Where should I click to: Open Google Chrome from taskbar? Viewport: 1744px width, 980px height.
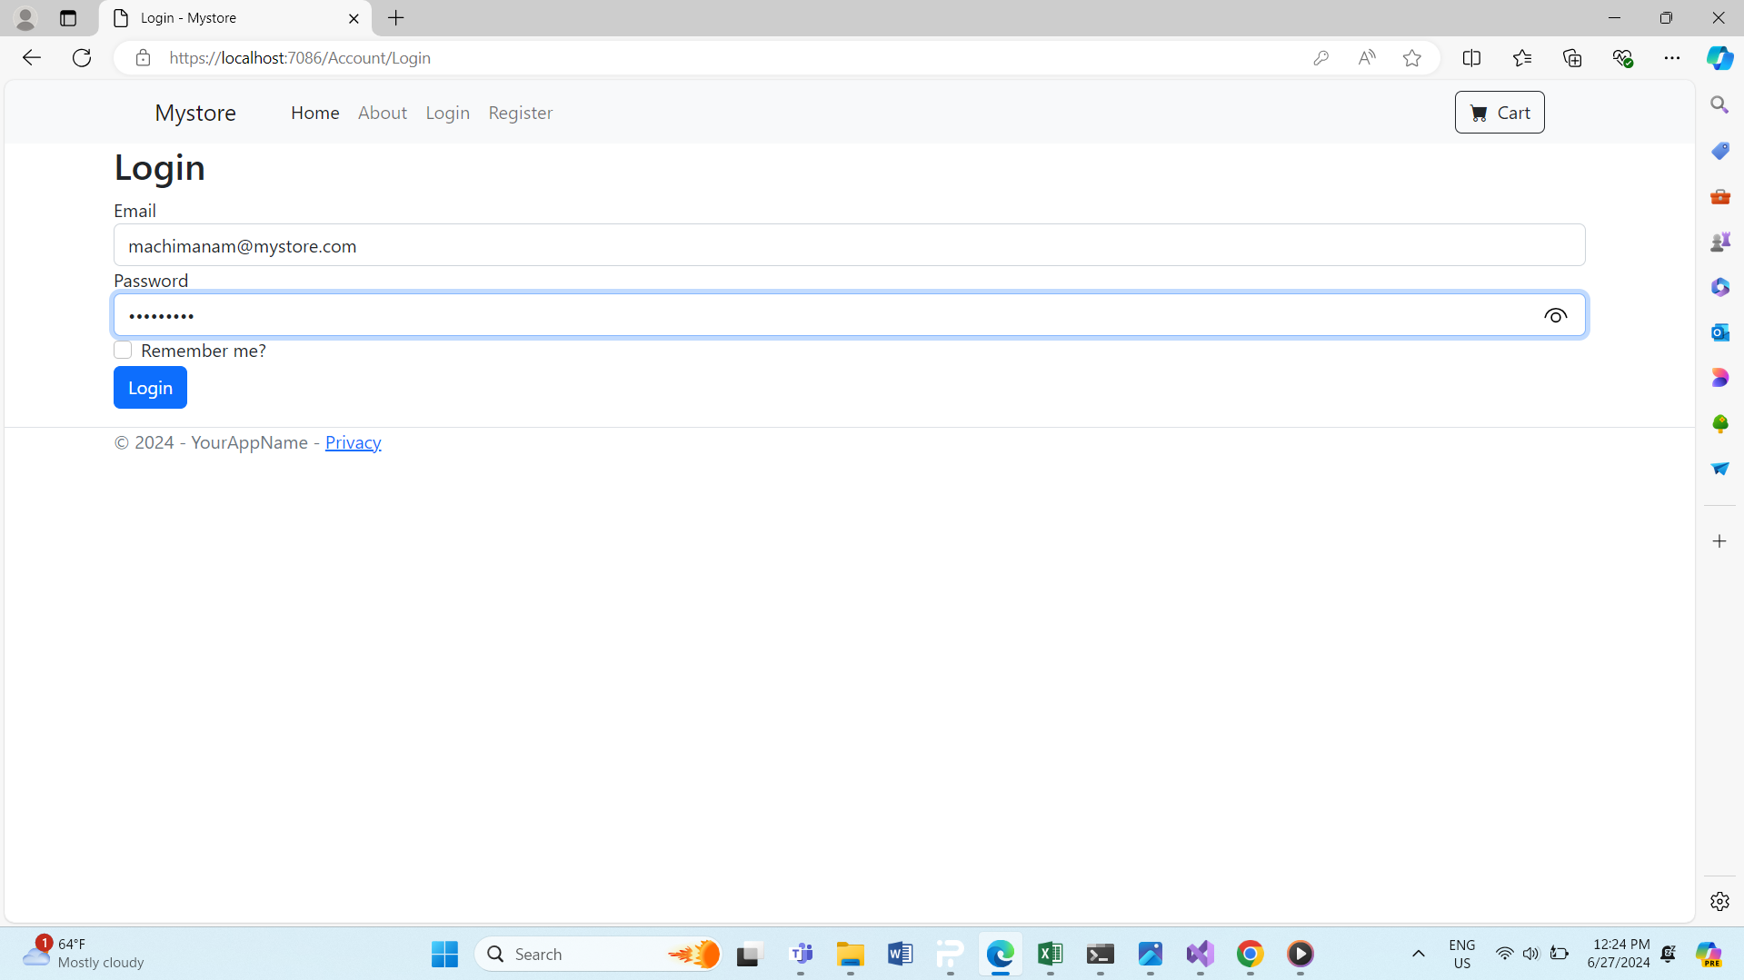point(1251,954)
